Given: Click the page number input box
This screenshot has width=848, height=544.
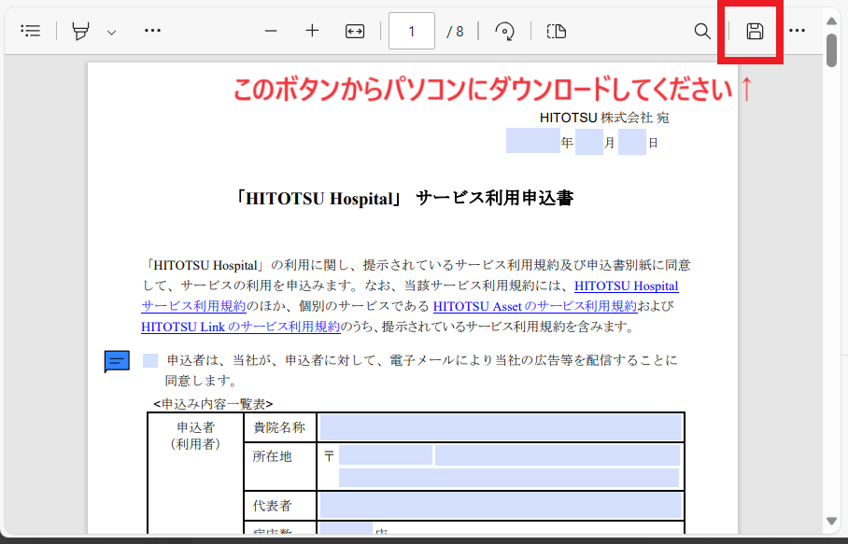Looking at the screenshot, I should tap(411, 31).
